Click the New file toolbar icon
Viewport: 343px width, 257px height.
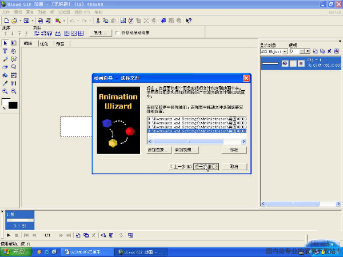point(6,21)
